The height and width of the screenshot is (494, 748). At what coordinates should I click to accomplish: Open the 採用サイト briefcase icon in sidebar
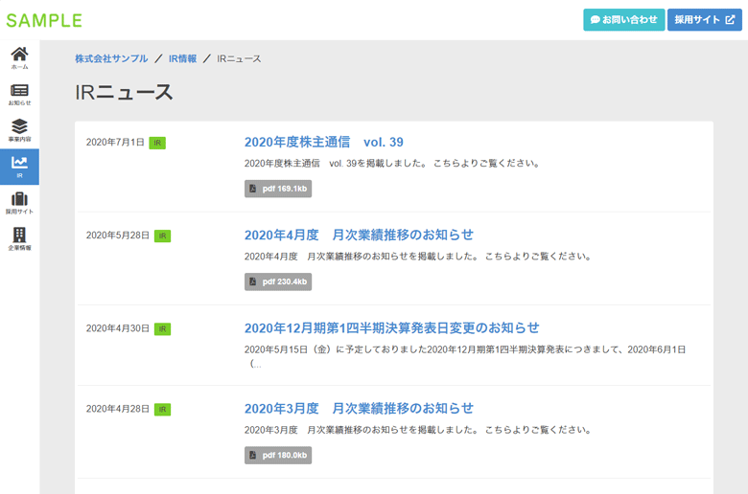point(19,203)
